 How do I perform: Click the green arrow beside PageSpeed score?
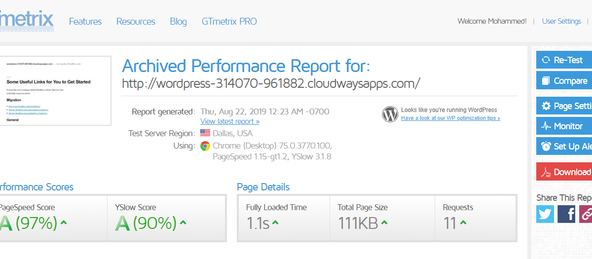click(x=63, y=222)
